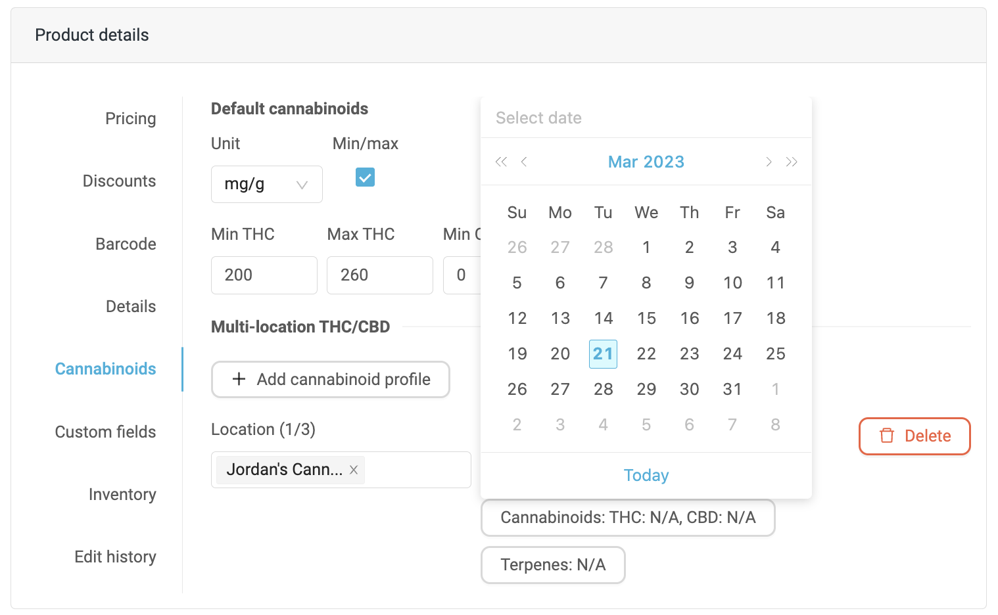This screenshot has width=998, height=615.
Task: Go to next month in calendar
Action: 769,162
